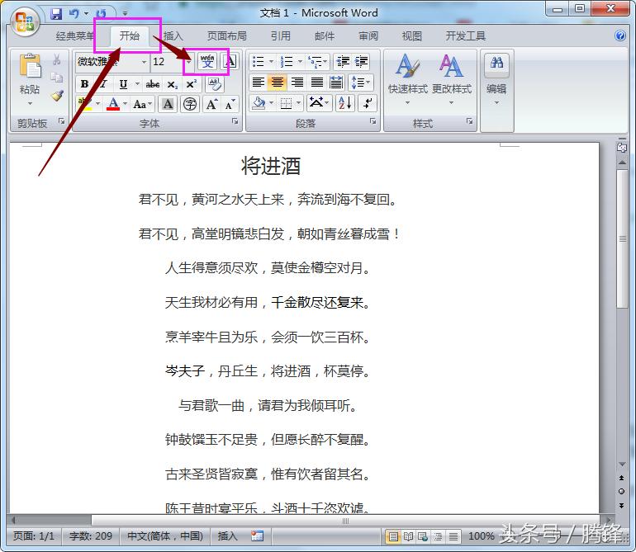Expand bullets list dropdown
This screenshot has height=552, width=636.
click(272, 62)
